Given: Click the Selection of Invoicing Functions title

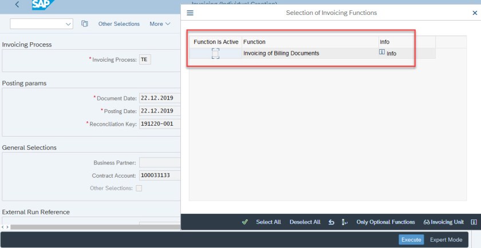Looking at the screenshot, I should point(332,13).
